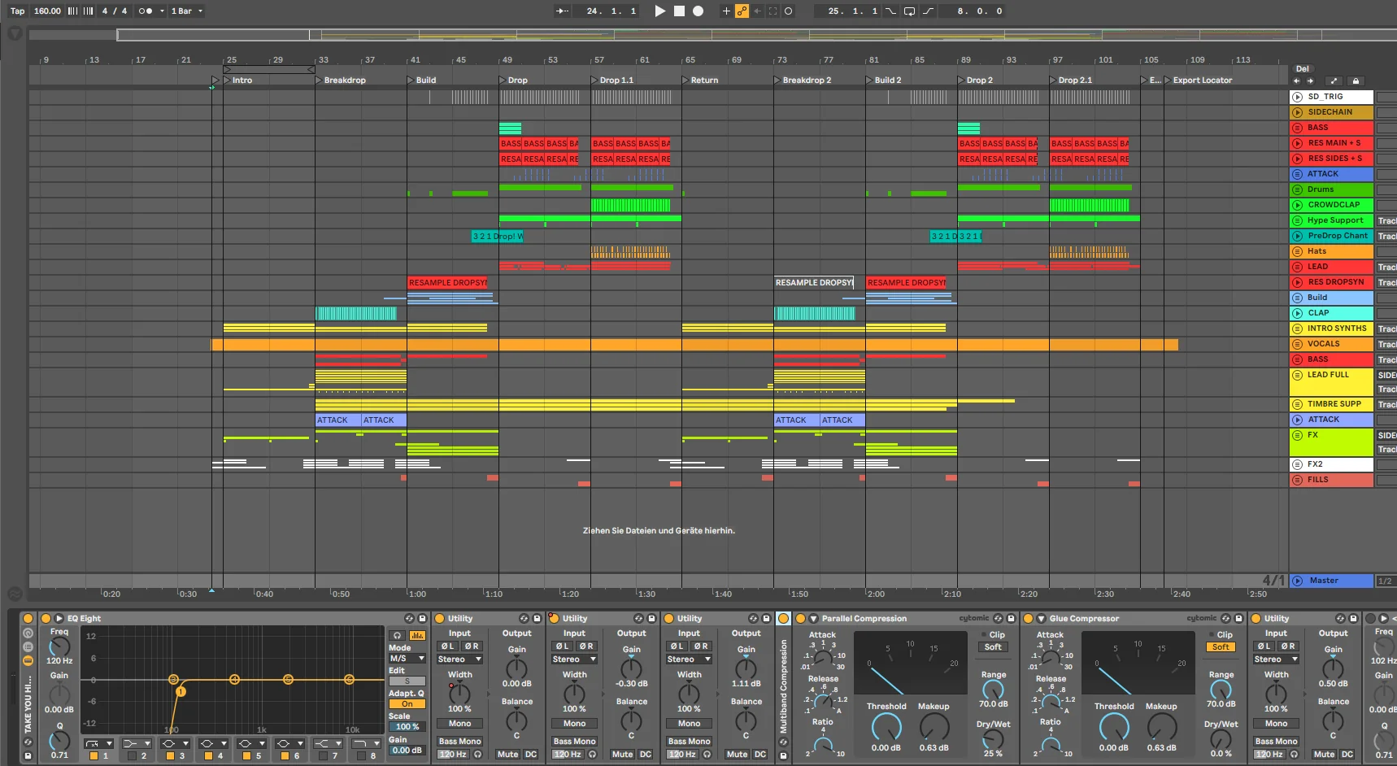The height and width of the screenshot is (766, 1397).
Task: Open the EQ Eight M/S Mode dropdown
Action: pyautogui.click(x=407, y=659)
